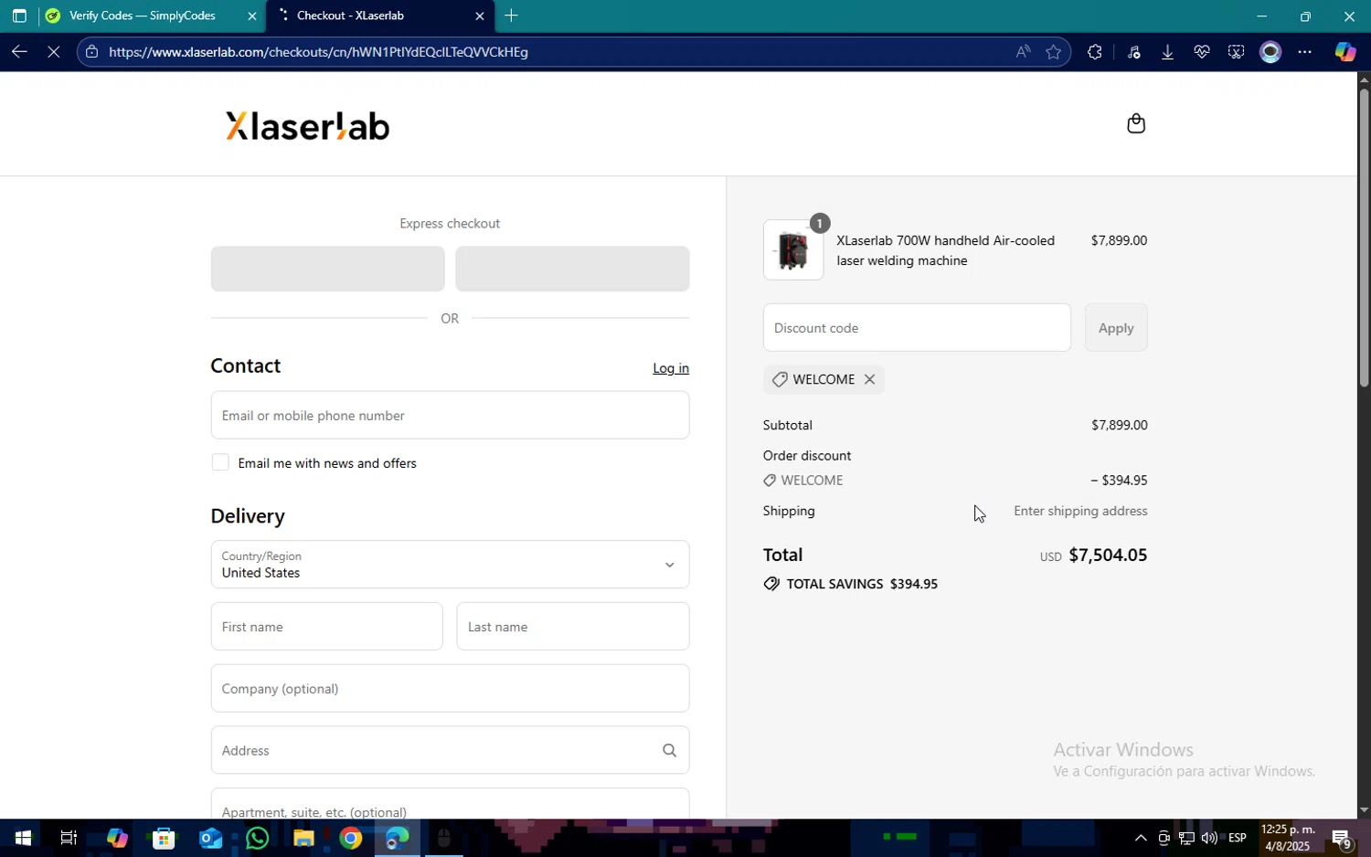The height and width of the screenshot is (857, 1371).
Task: Open the browser Downloads icon
Action: pos(1167,52)
